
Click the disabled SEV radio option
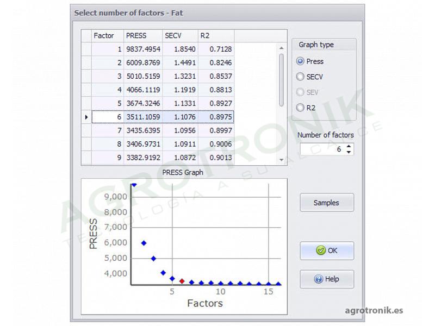point(300,92)
